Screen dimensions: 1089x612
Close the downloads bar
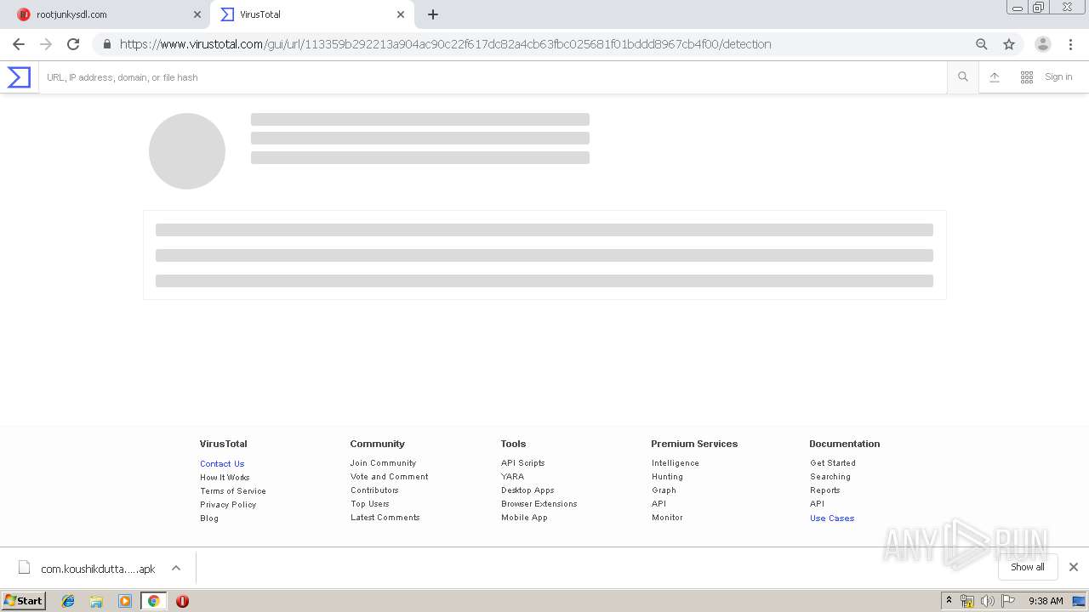click(1074, 567)
